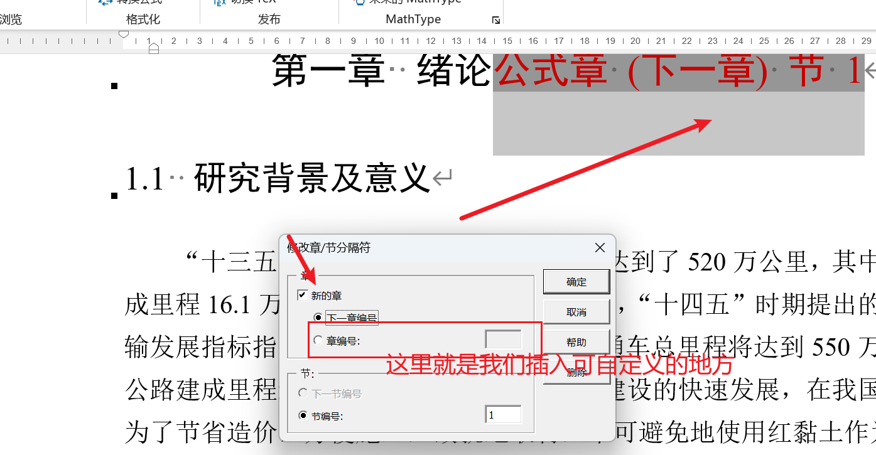Click the heading text 第一章 绪论
The height and width of the screenshot is (455, 876).
(381, 70)
